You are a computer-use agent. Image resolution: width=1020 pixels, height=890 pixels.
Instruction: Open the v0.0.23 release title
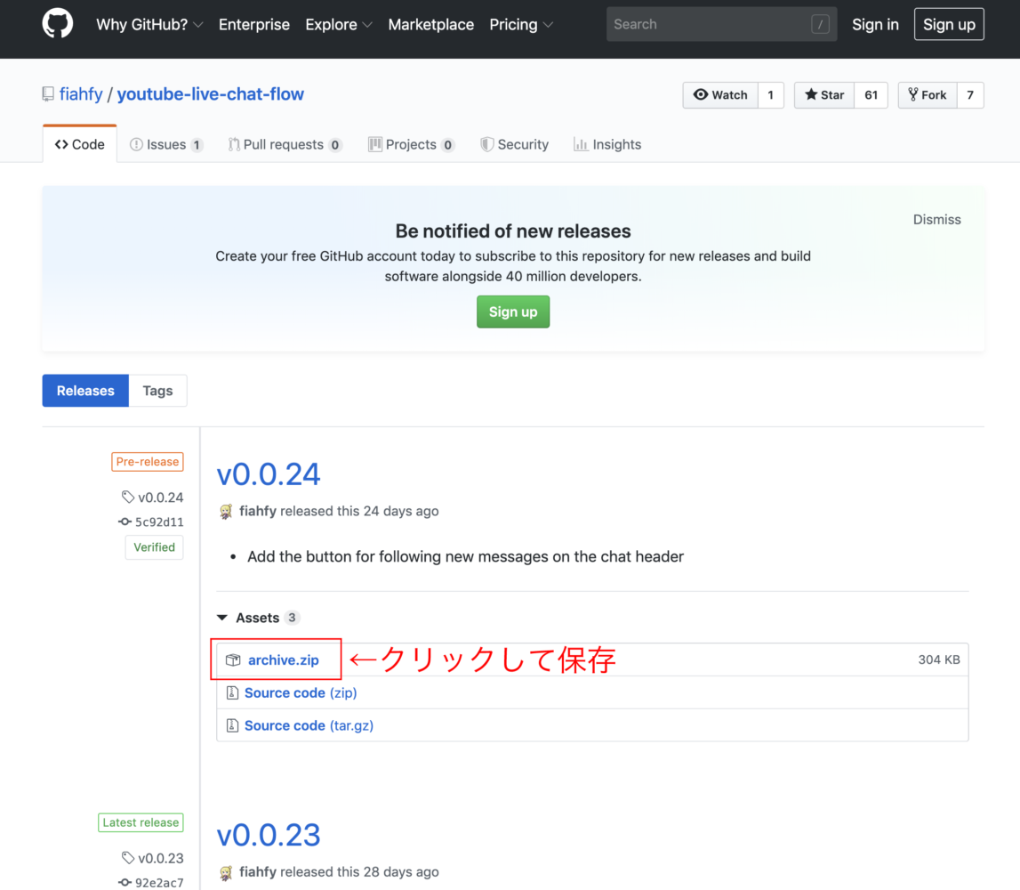click(x=269, y=835)
